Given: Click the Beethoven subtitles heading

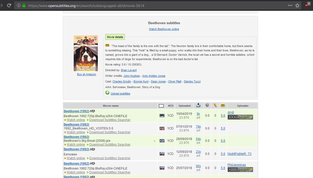Looking at the screenshot, I should click(x=164, y=23).
